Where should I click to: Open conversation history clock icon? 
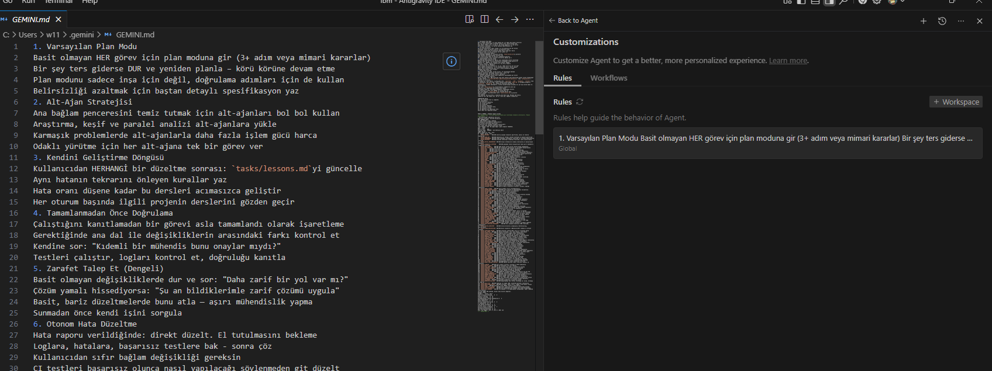pos(942,21)
